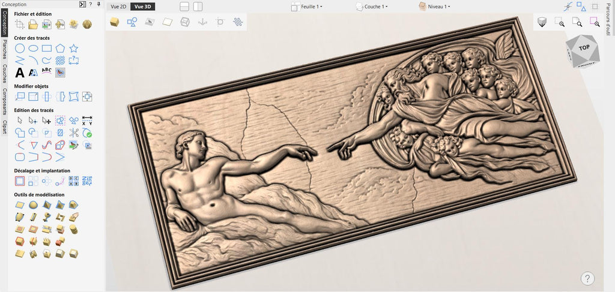Click the zoom selected pink magnifier icon
Viewport: 615px width, 292px height.
point(595,22)
